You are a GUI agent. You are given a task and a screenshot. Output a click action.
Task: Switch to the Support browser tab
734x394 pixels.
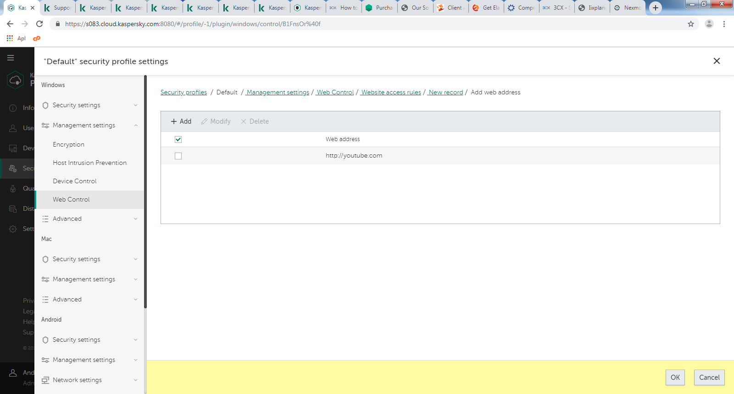(x=57, y=8)
